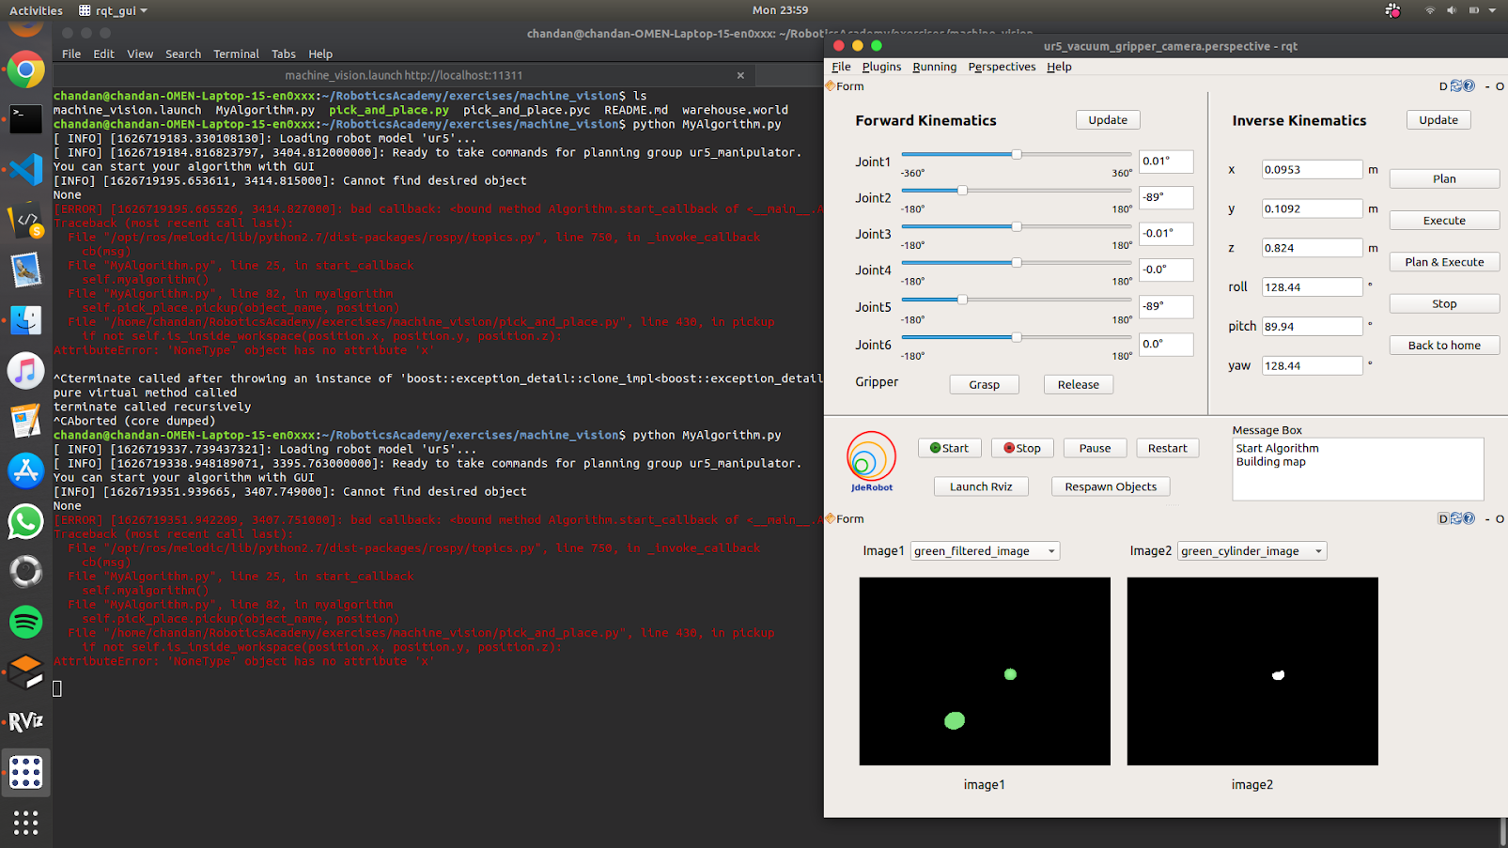The image size is (1508, 848).
Task: Open the Terminal dock icon
Action: [25, 119]
